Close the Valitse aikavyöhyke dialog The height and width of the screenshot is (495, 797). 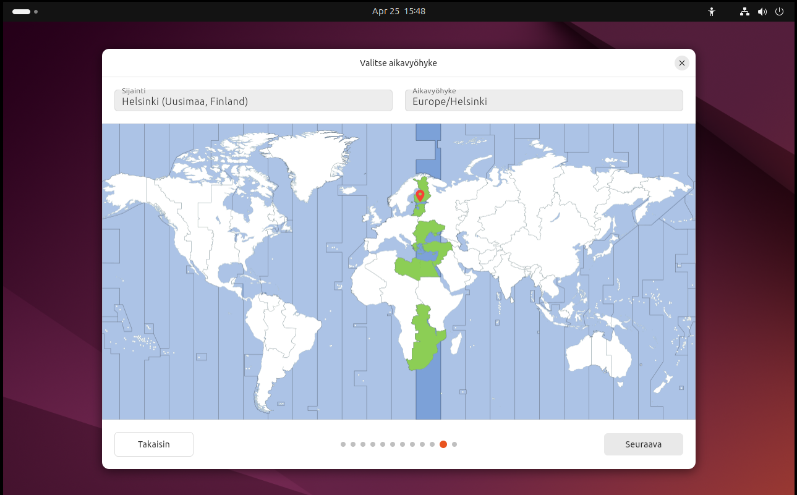681,63
